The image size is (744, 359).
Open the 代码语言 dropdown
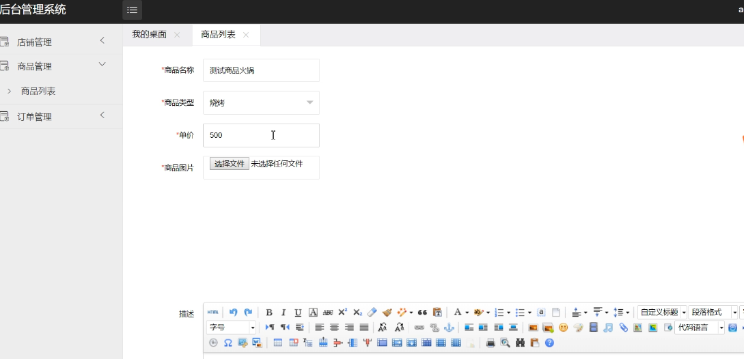tap(700, 327)
